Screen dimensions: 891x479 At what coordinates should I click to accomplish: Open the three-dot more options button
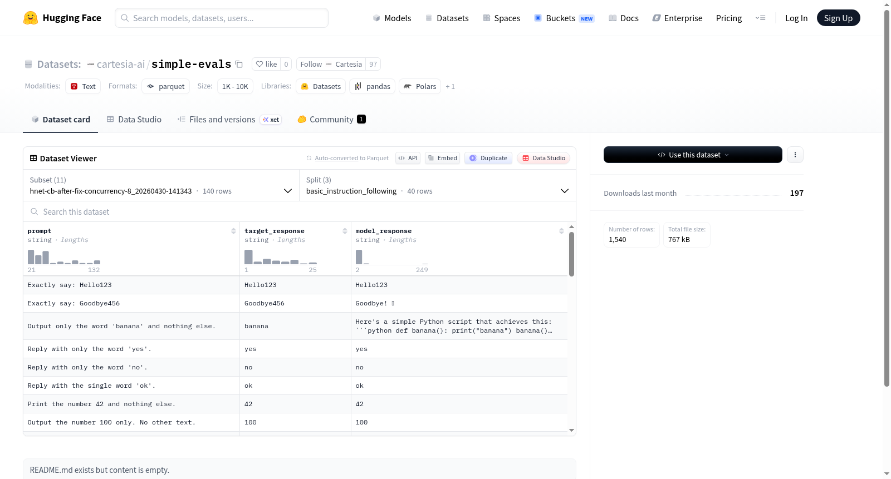pyautogui.click(x=795, y=155)
